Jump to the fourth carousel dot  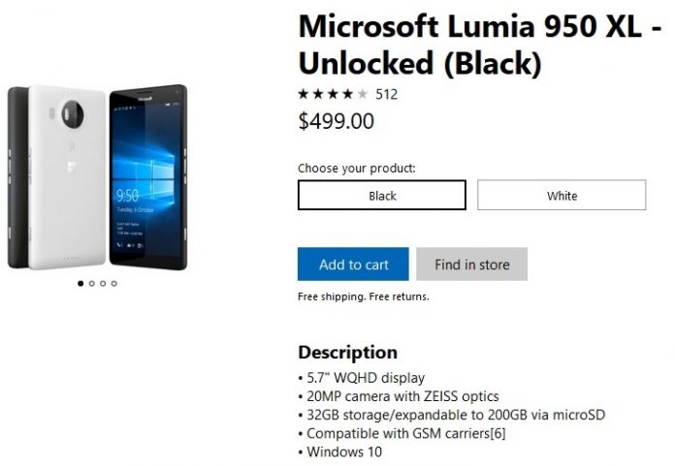[x=114, y=284]
